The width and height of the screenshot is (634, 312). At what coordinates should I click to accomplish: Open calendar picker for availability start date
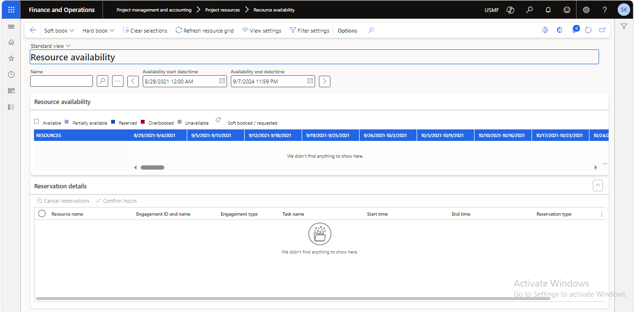(222, 81)
